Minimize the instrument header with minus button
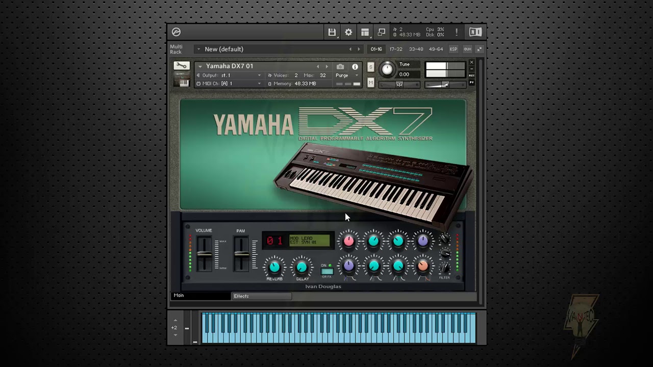Screen dimensions: 653x367 point(471,69)
